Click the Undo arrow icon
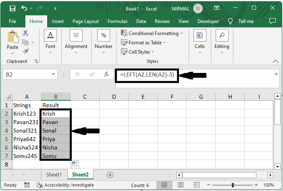Viewport: 283px width, 191px height. [25, 8]
